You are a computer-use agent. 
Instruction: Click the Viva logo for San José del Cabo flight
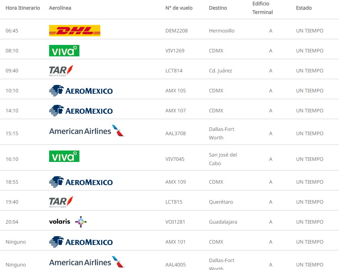(64, 156)
